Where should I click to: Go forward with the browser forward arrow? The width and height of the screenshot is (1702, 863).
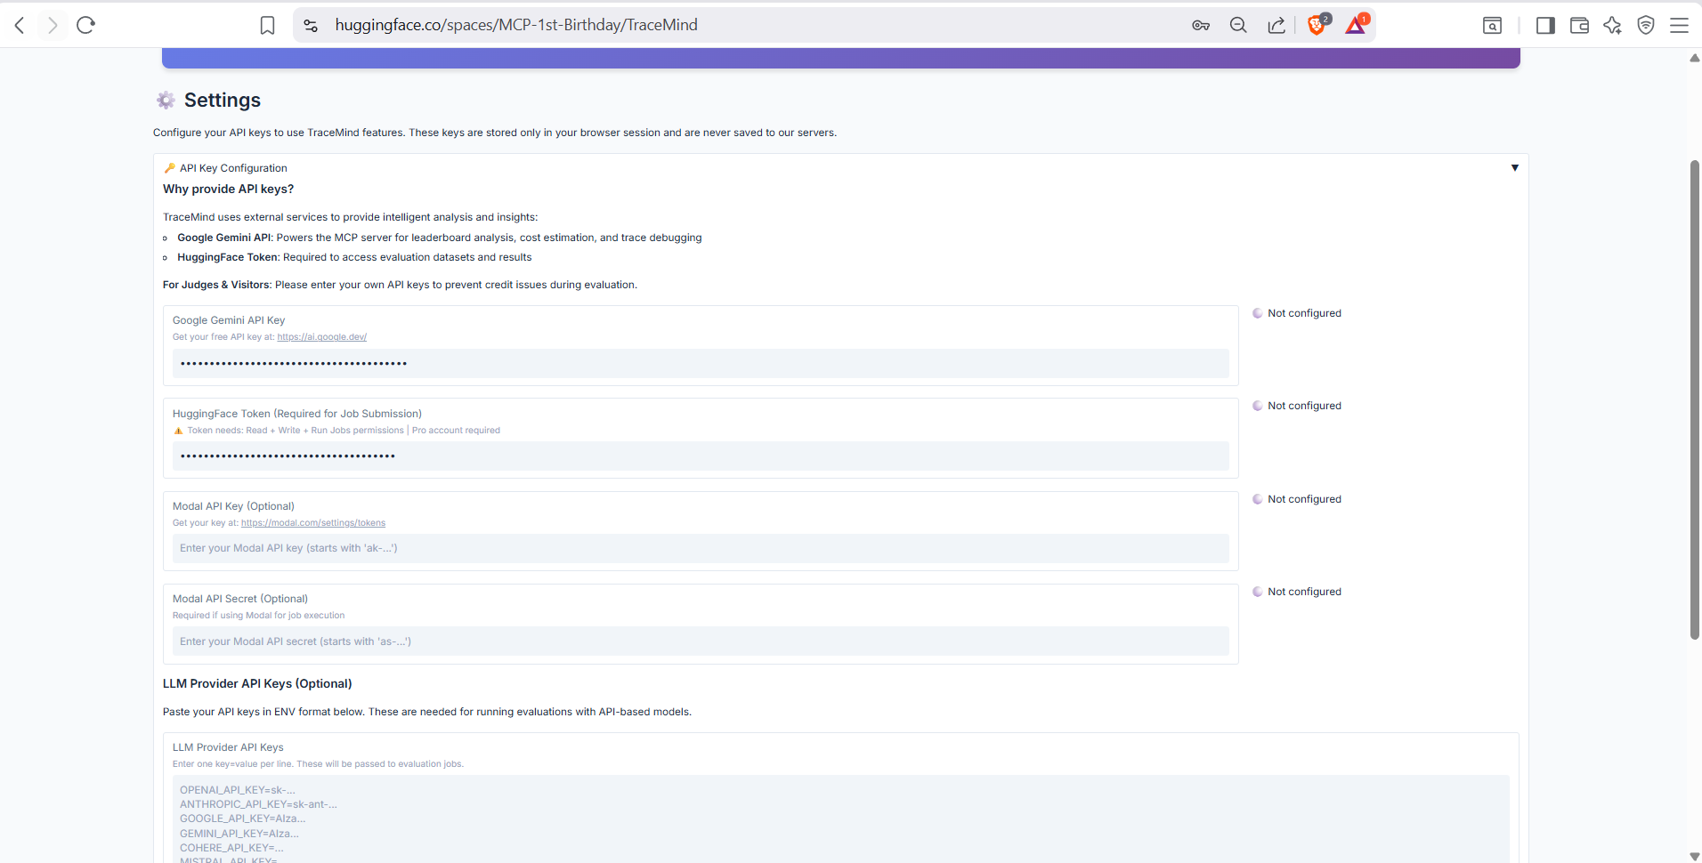(53, 25)
